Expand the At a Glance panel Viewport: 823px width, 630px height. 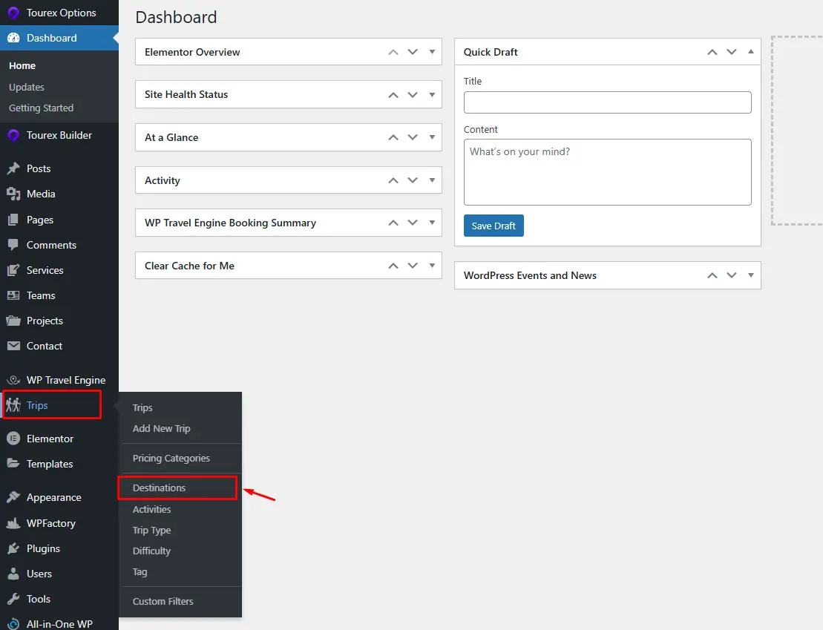432,137
